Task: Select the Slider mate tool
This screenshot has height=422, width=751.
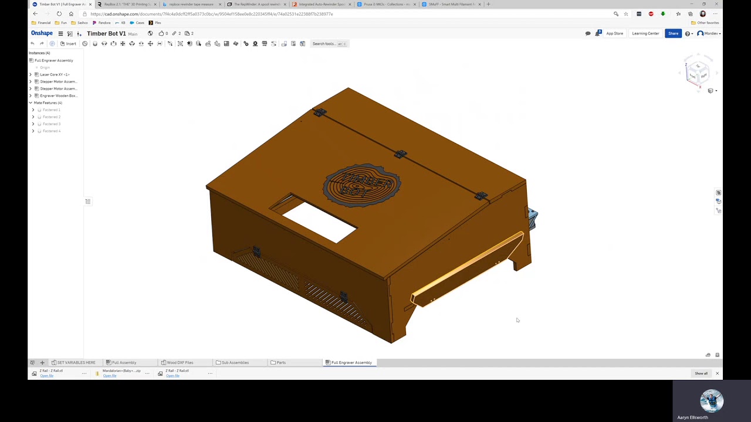Action: point(114,43)
